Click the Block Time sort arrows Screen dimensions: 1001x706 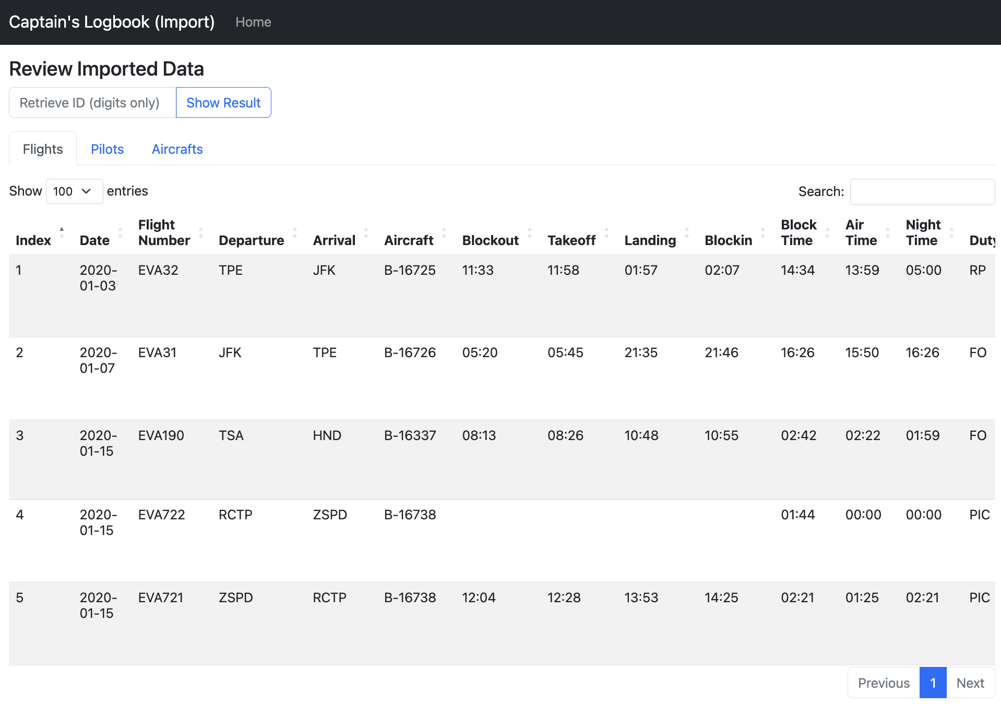(x=827, y=233)
